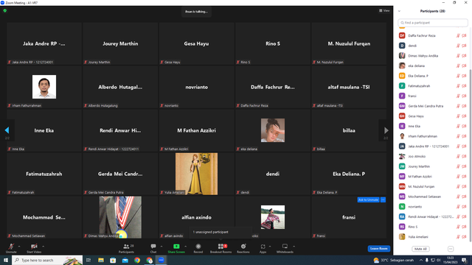Viewport: 472px width, 265px height.
Task: Click the weather widget on taskbar
Action: [394, 260]
